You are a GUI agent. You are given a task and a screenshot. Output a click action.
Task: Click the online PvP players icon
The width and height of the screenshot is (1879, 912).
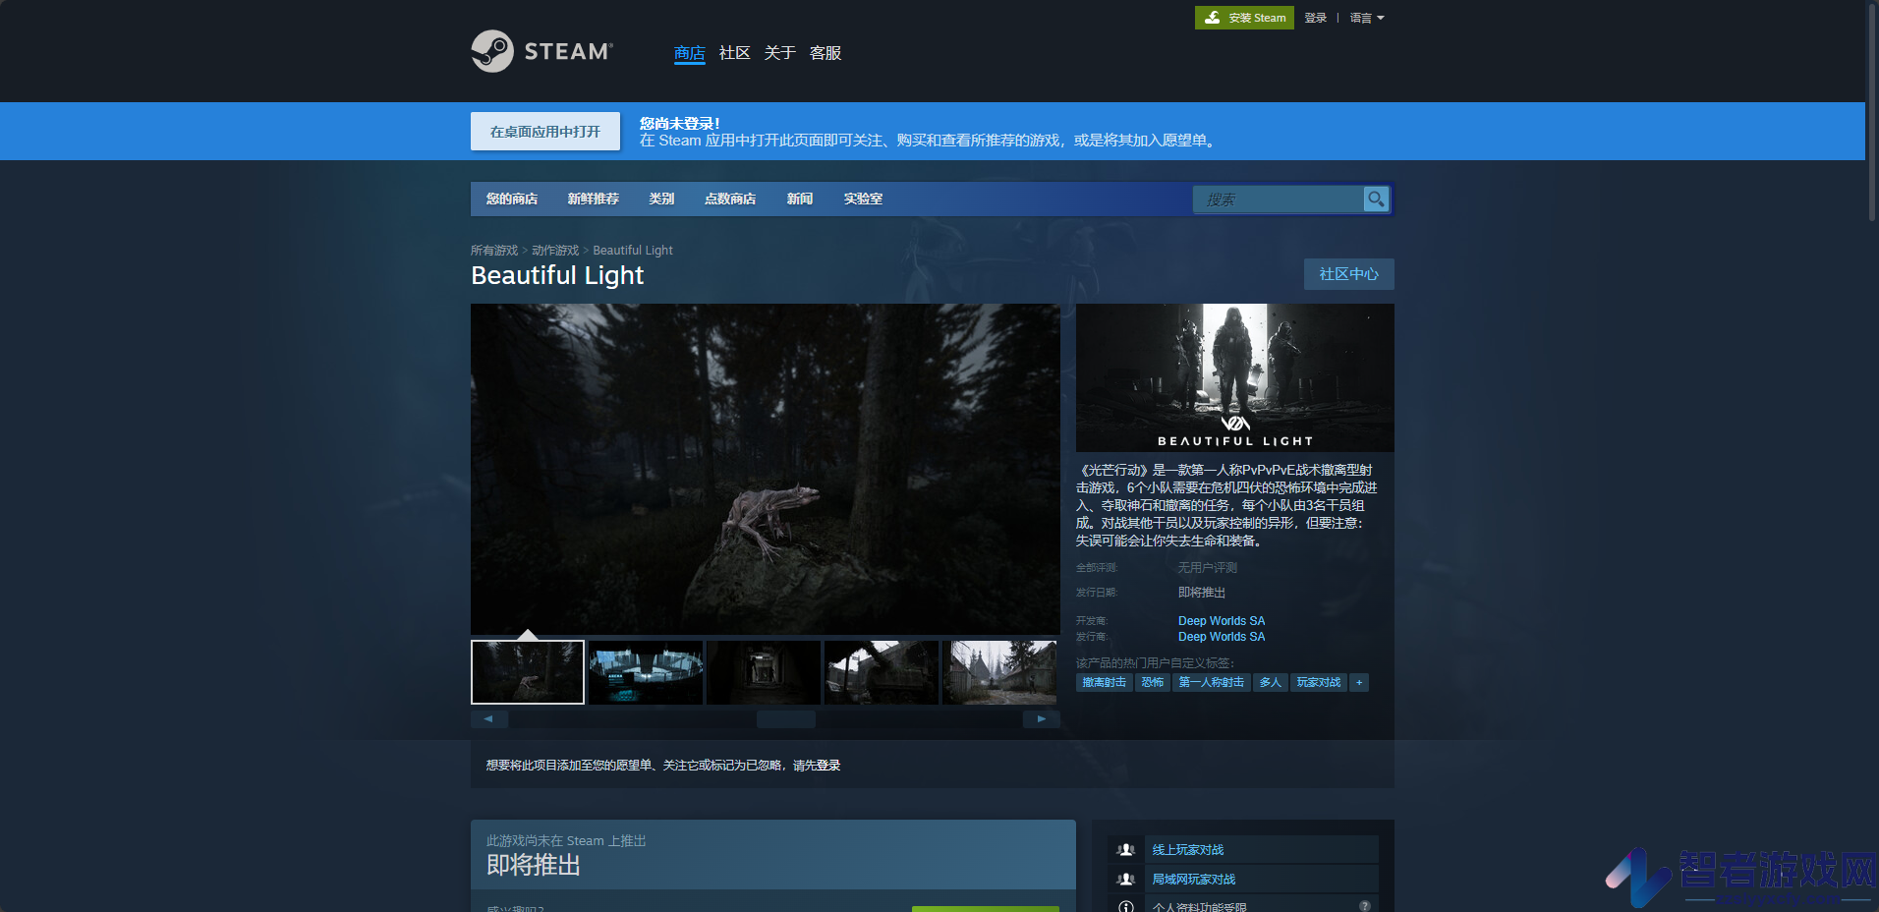tap(1126, 850)
